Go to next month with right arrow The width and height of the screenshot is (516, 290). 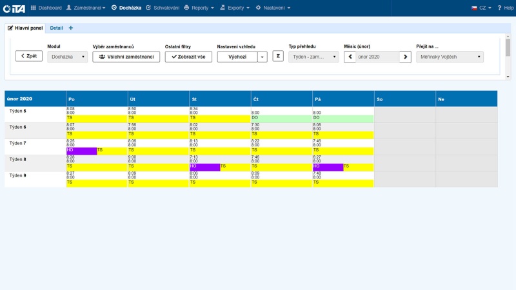point(405,57)
